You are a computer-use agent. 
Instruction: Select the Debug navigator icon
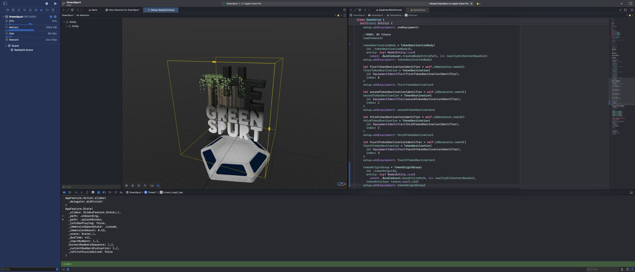click(x=41, y=10)
